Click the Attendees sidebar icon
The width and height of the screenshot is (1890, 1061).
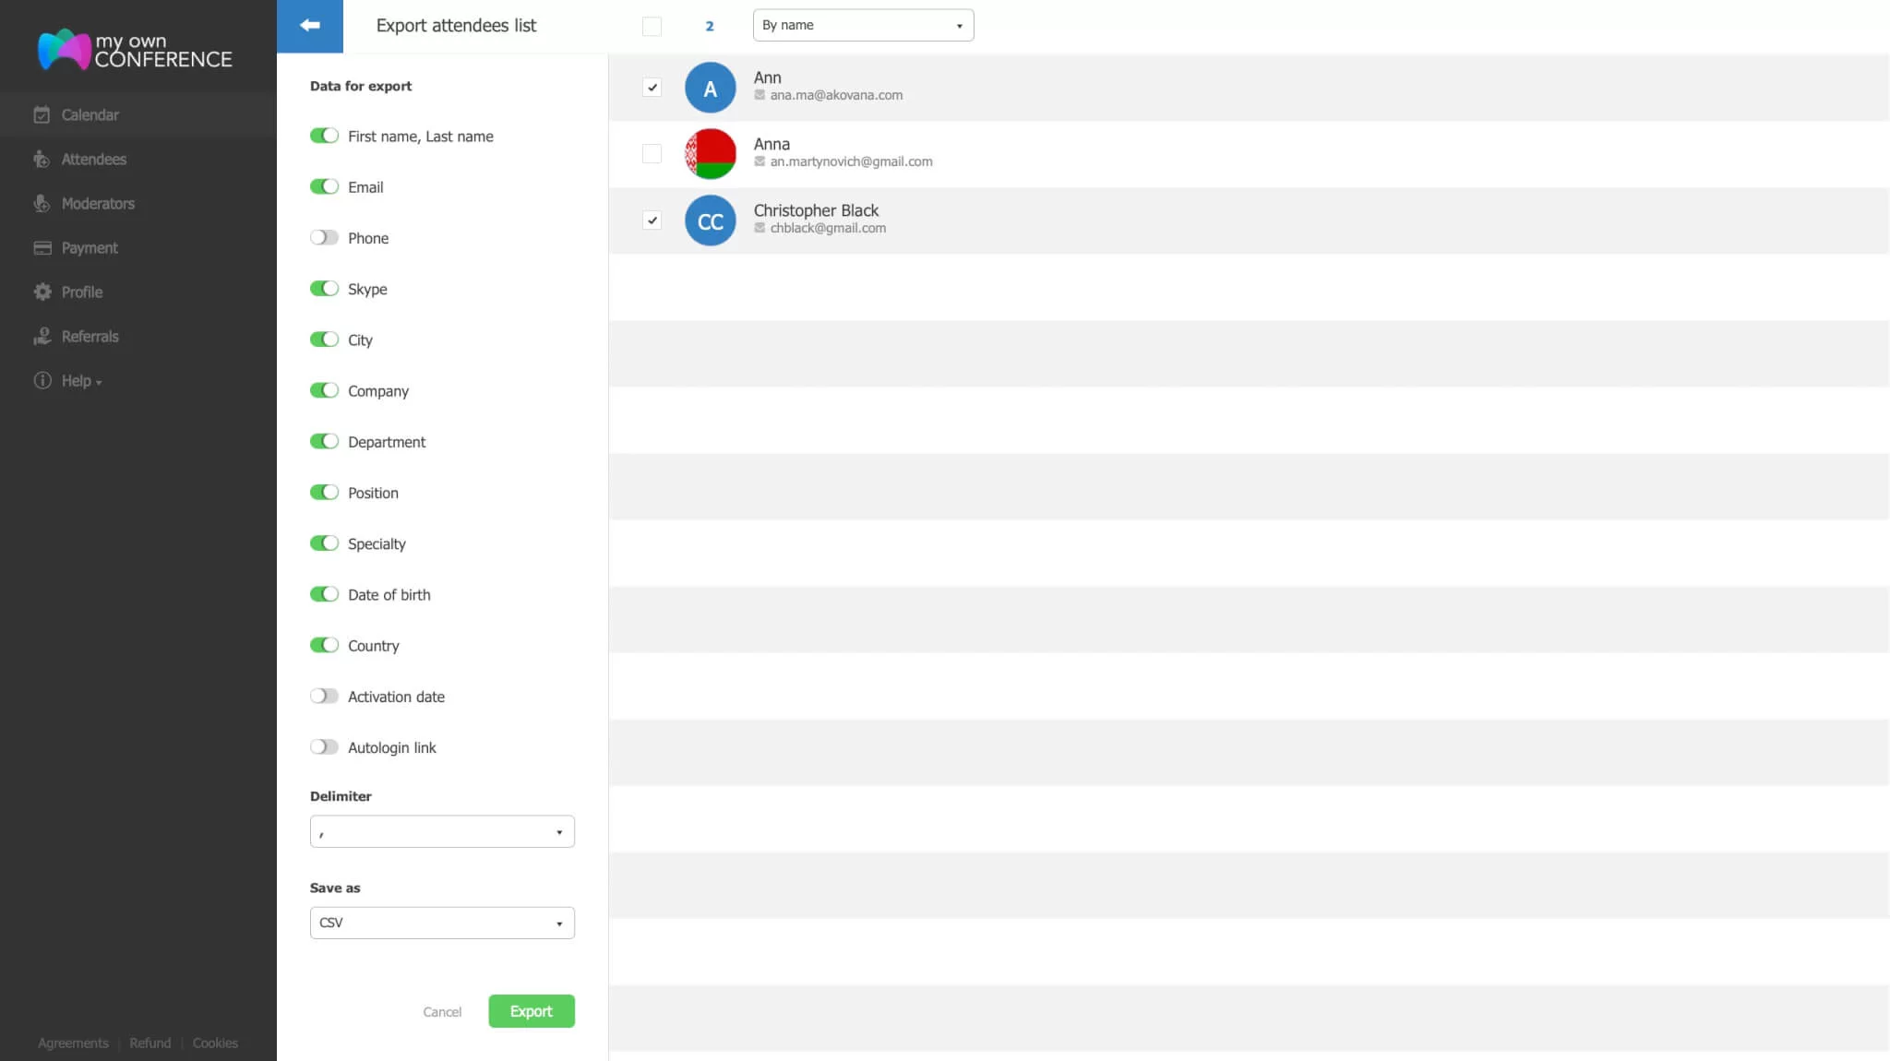click(42, 160)
